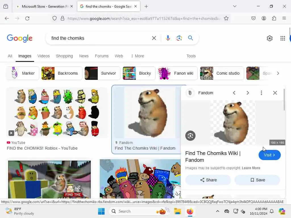Open the Windows Start menu

101,211
